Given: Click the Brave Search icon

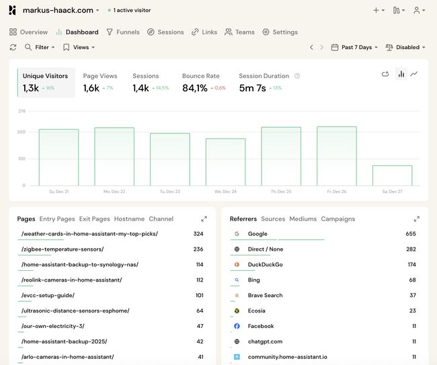Looking at the screenshot, I should click(237, 295).
